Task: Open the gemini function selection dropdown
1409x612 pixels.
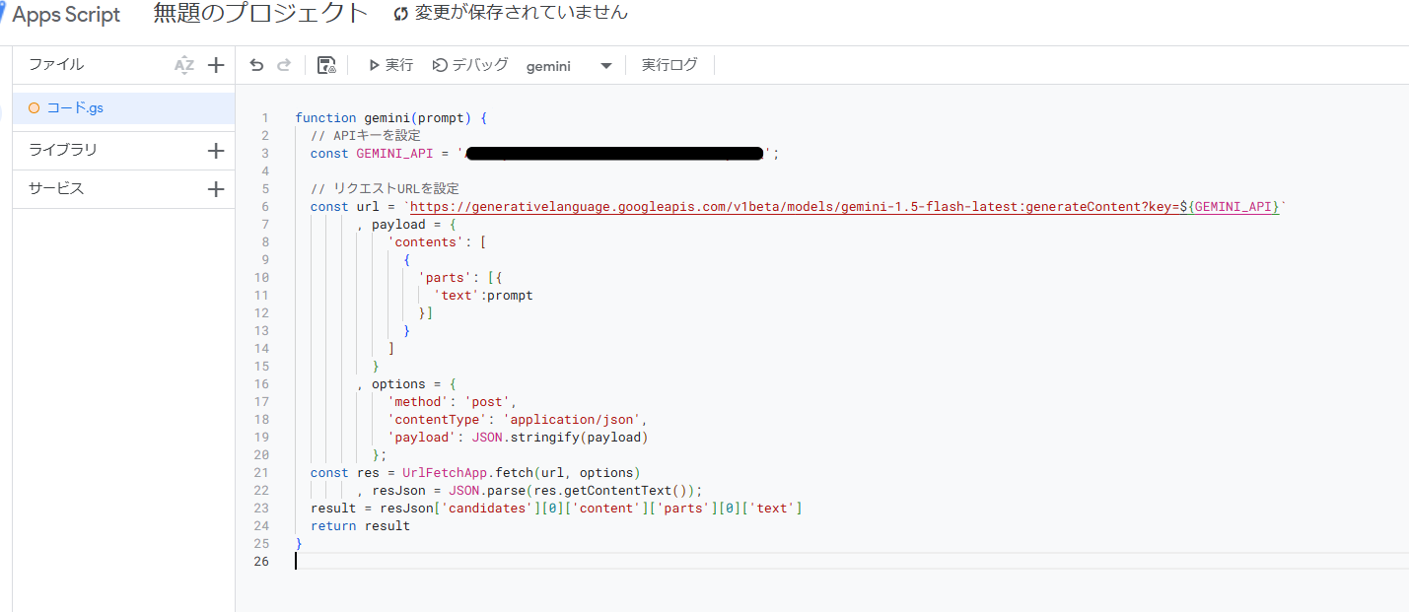Action: [548, 64]
